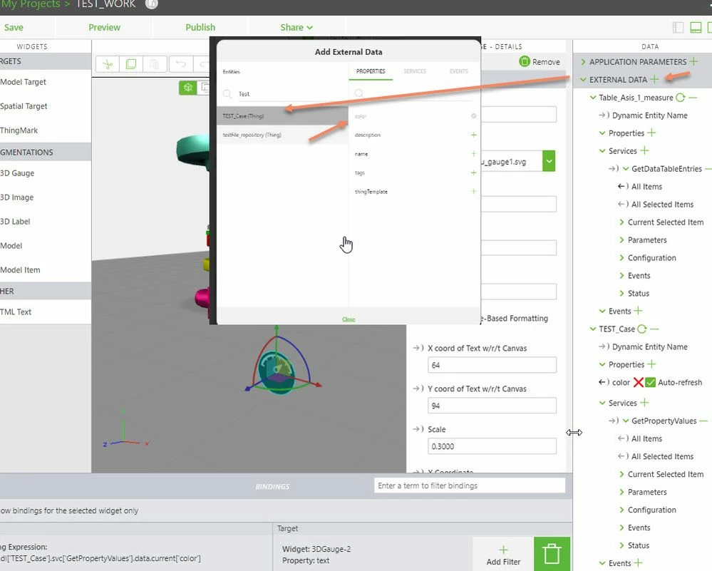This screenshot has height=571, width=712.
Task: Click Preview in top menu
Action: tap(104, 27)
